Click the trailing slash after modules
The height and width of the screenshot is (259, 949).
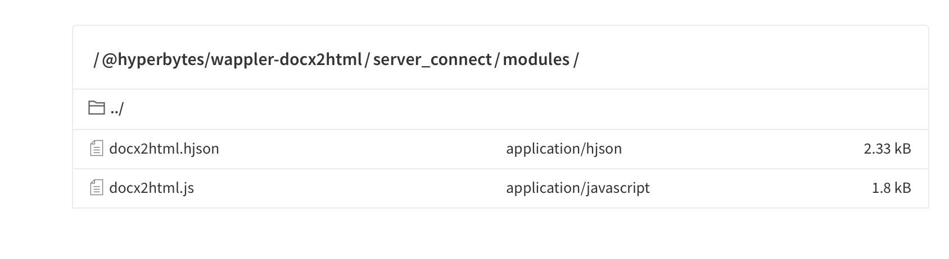(576, 59)
